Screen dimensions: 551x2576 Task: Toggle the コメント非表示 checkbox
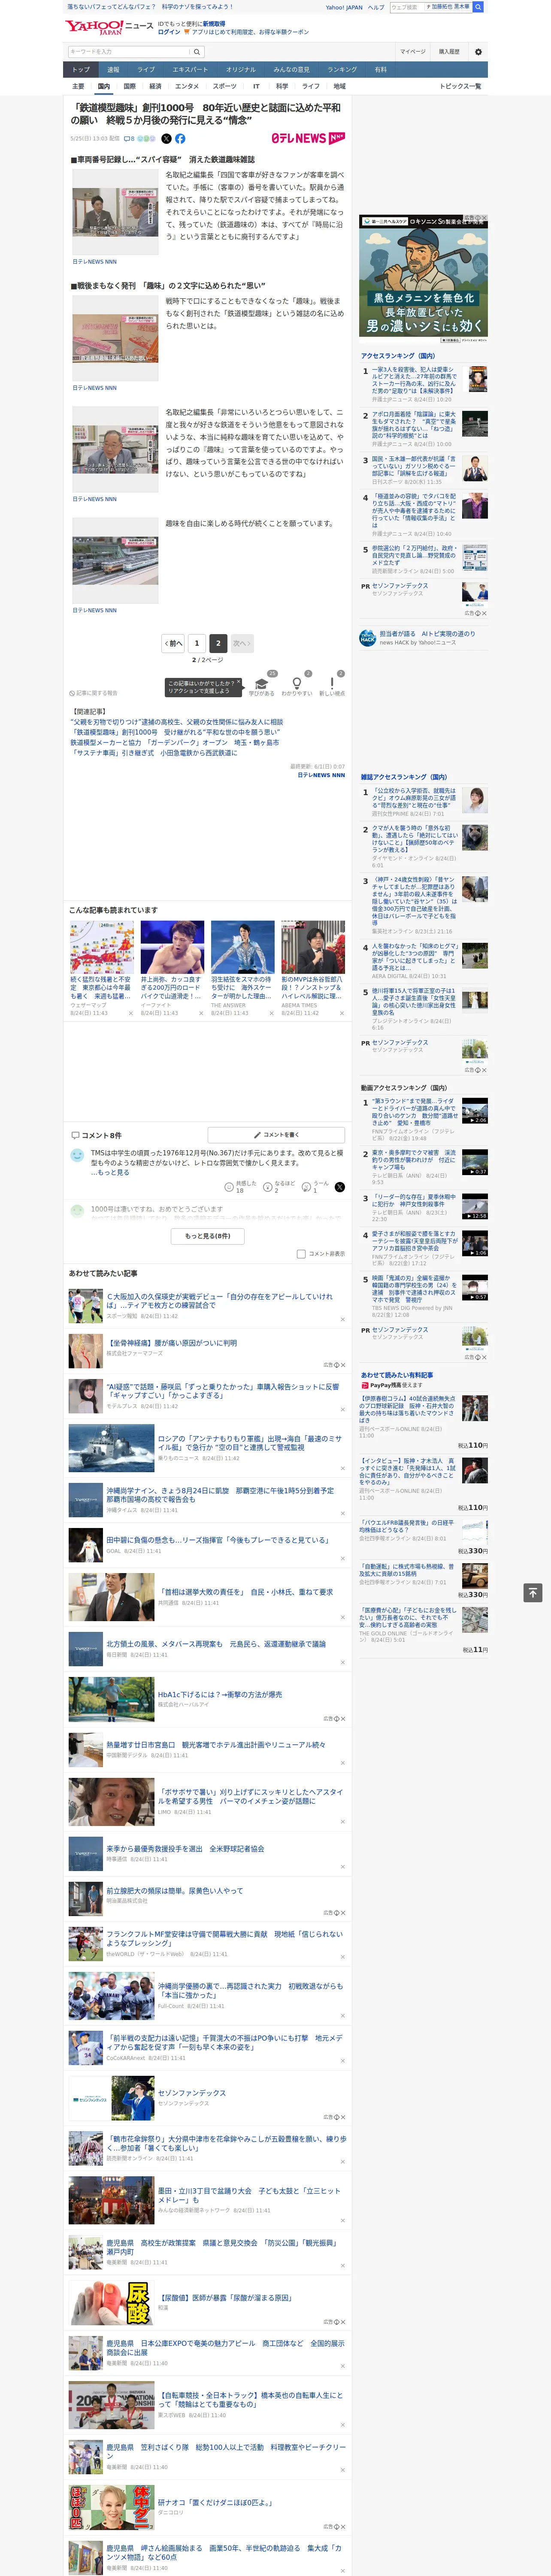pyautogui.click(x=301, y=1254)
